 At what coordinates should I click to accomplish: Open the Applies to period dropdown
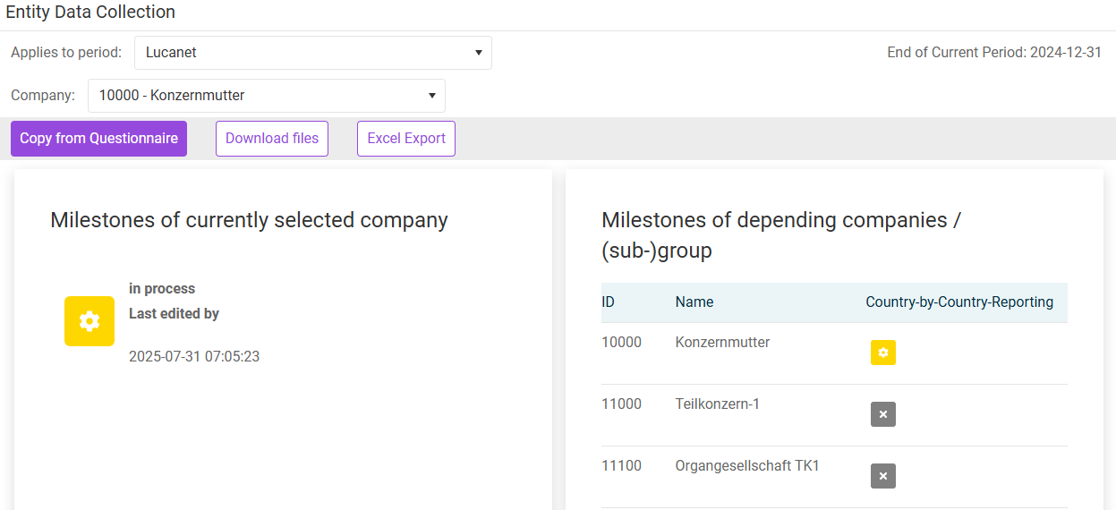click(x=313, y=53)
